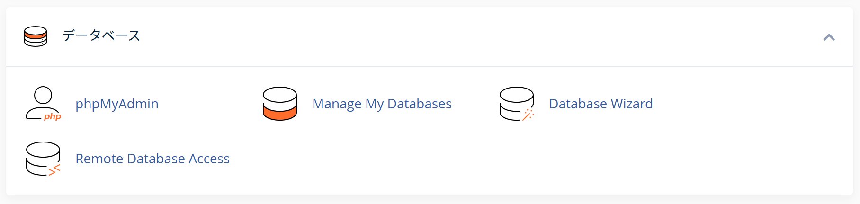Click the データベース section database icon
The width and height of the screenshot is (860, 204).
click(x=36, y=36)
